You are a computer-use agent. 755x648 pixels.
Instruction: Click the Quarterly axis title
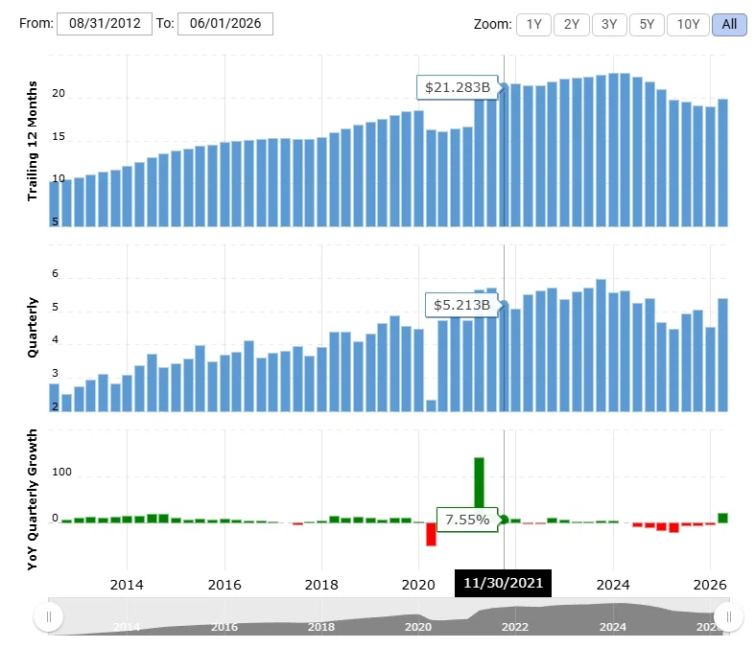32,327
